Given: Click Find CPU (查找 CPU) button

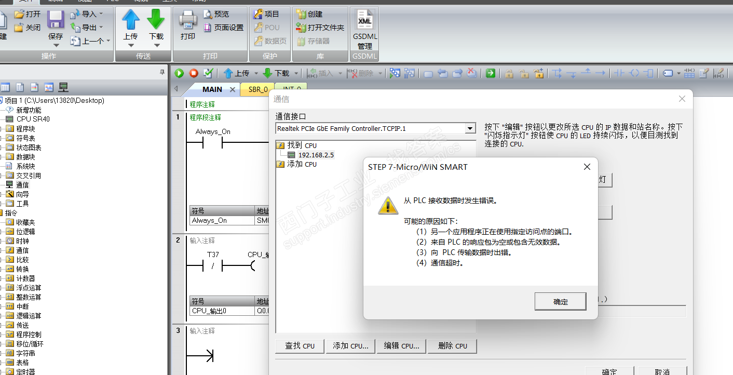Looking at the screenshot, I should pyautogui.click(x=300, y=346).
